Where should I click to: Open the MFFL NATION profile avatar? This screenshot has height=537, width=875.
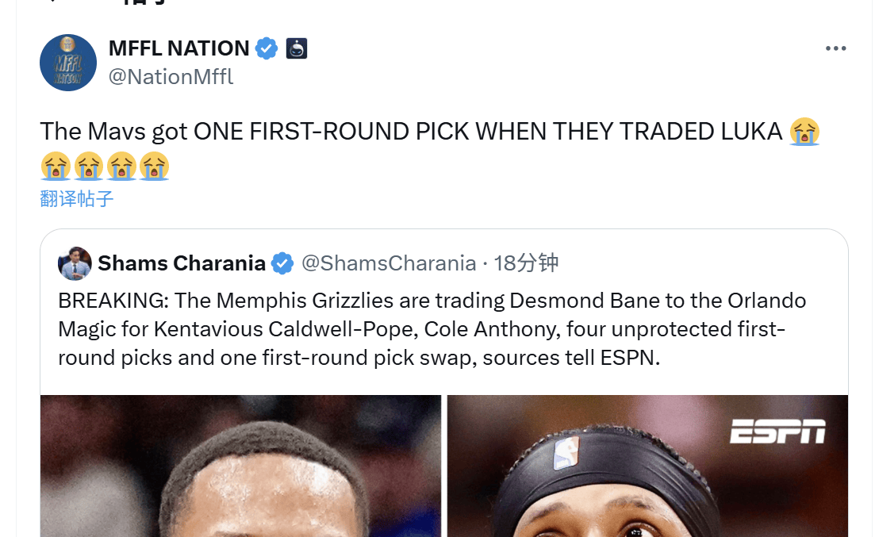(68, 63)
